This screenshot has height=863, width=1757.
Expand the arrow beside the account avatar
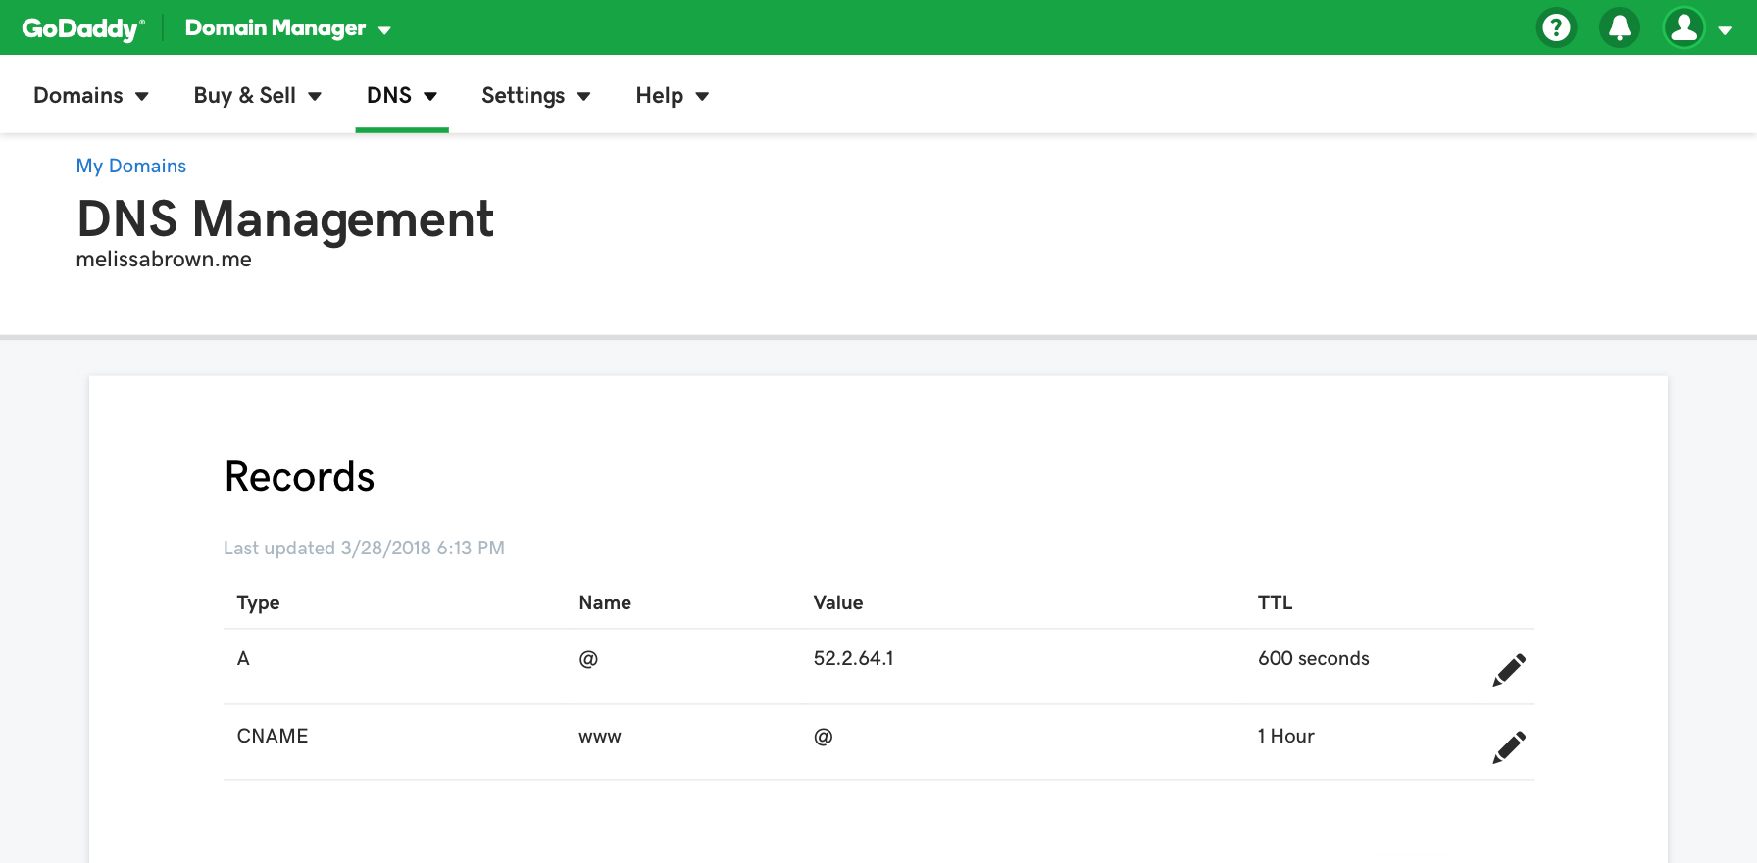pyautogui.click(x=1726, y=30)
